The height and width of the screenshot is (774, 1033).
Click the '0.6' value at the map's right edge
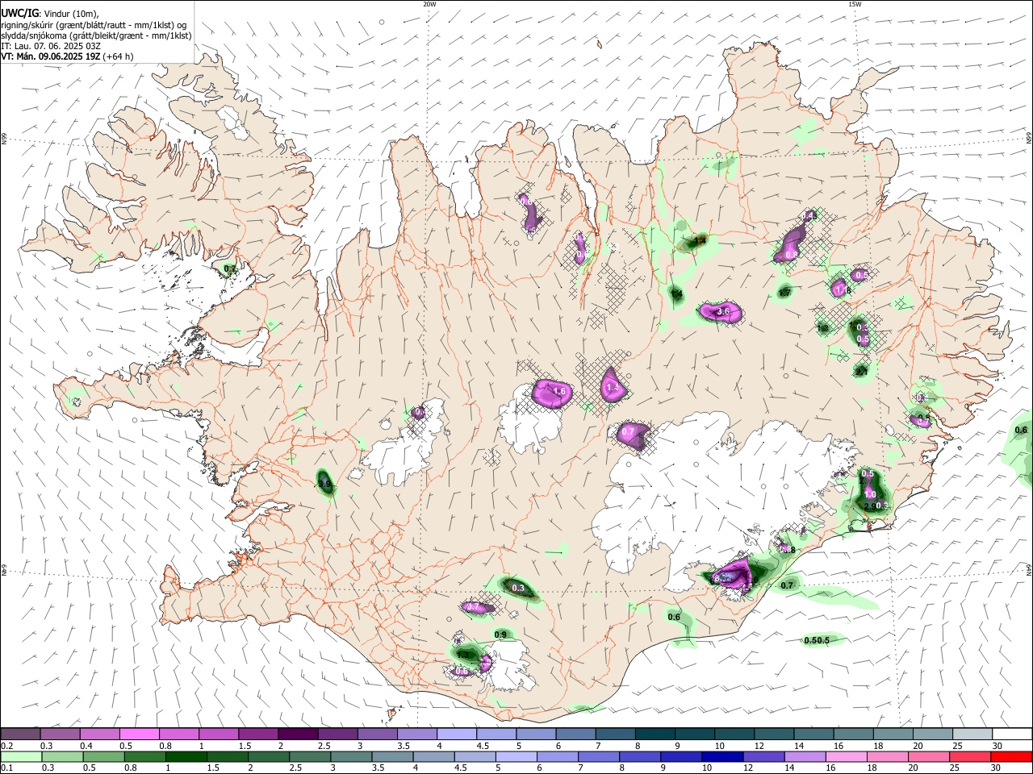coord(1021,430)
